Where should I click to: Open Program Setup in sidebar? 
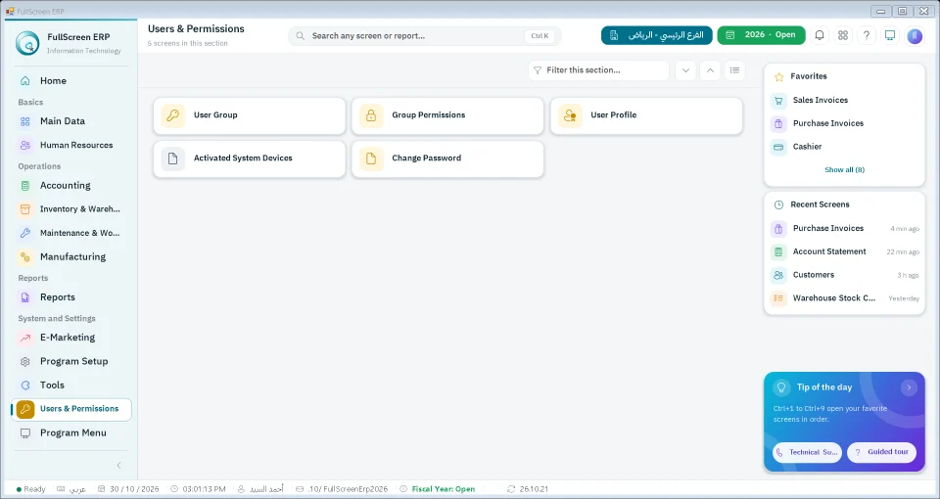71,361
